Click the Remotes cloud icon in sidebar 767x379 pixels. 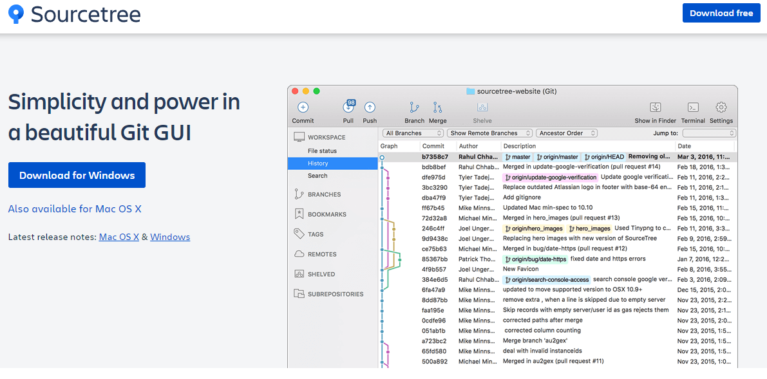299,254
